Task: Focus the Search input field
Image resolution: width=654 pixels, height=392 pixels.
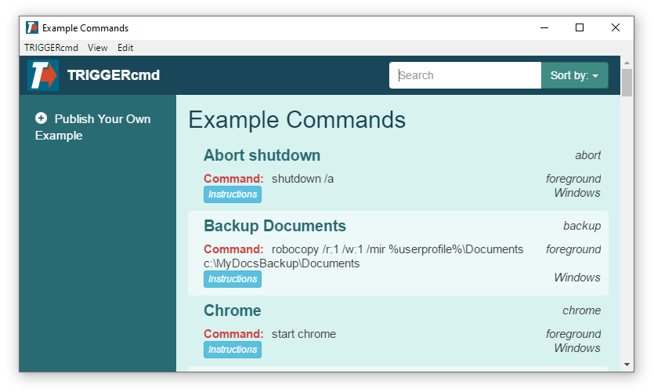Action: (465, 75)
